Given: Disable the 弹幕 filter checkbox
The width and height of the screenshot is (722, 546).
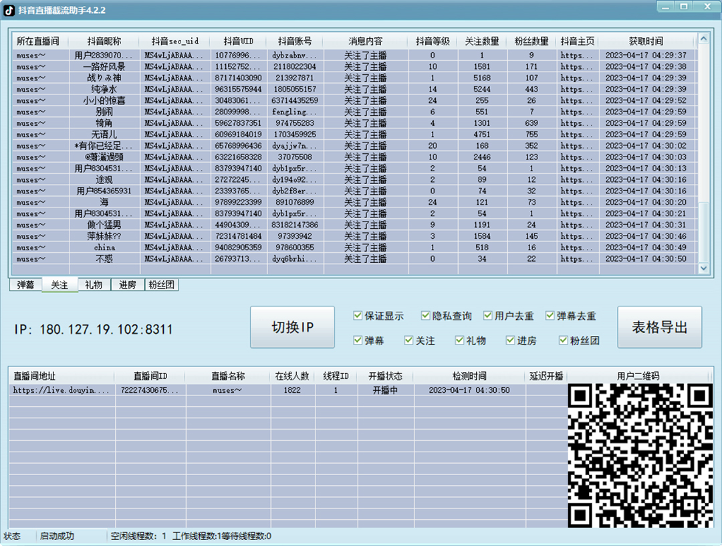Looking at the screenshot, I should (359, 339).
